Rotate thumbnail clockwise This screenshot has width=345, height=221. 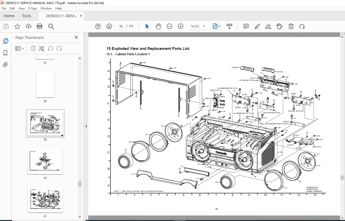[59, 48]
